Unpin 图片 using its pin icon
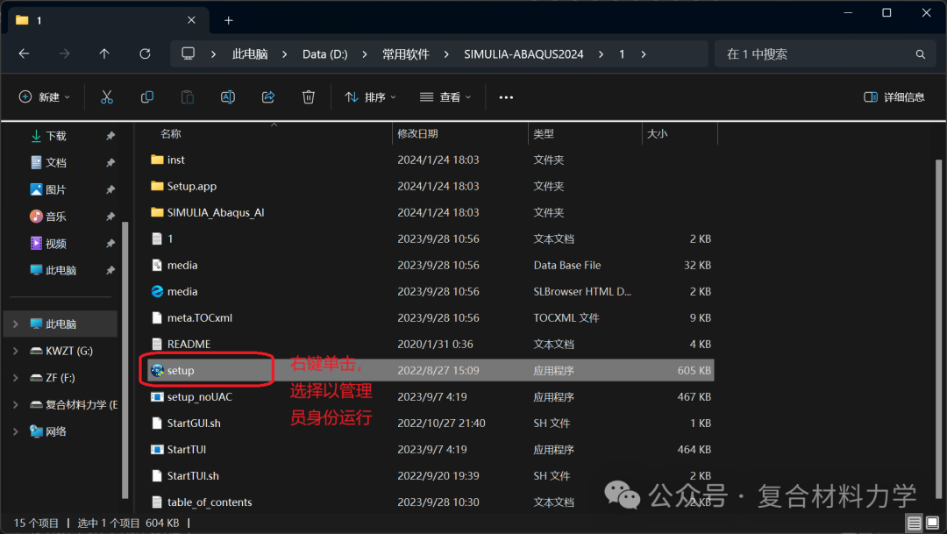Image resolution: width=947 pixels, height=534 pixels. [x=110, y=189]
